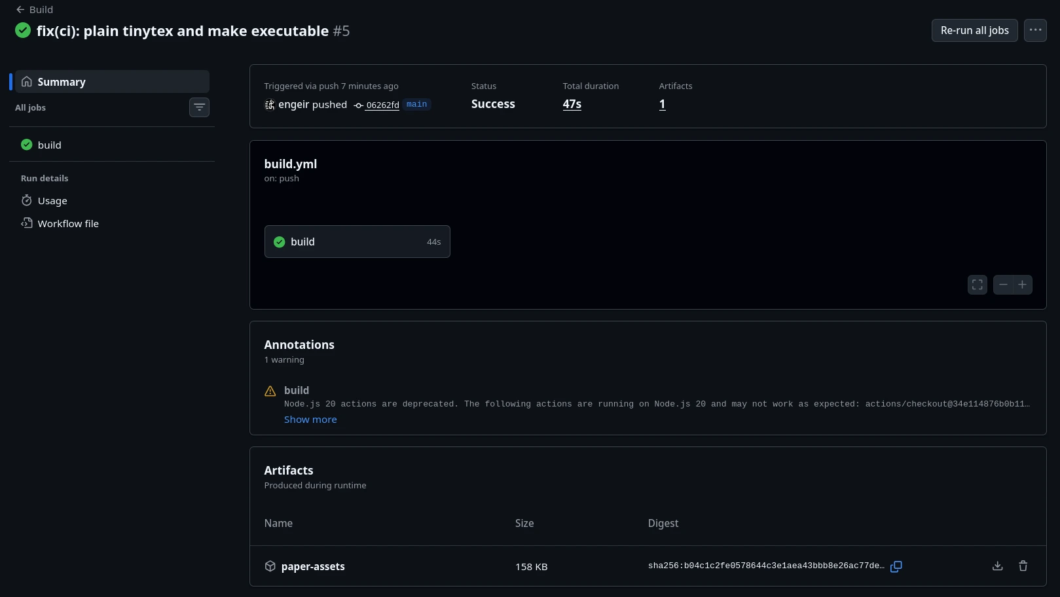
Task: Select the Summary sidebar item
Action: coord(112,82)
